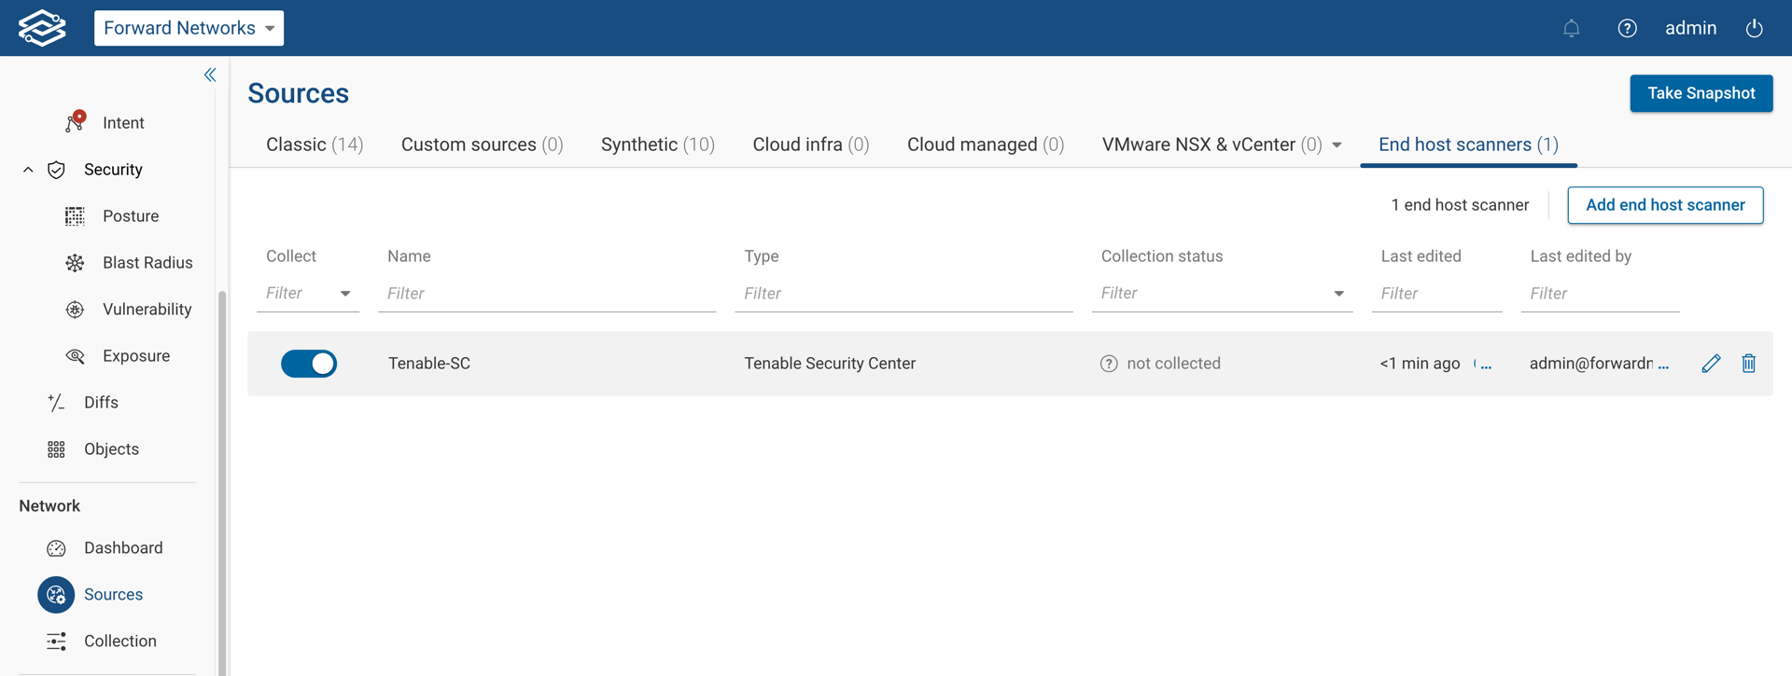
Task: Collapse the sidebar with double chevron
Action: tap(210, 75)
